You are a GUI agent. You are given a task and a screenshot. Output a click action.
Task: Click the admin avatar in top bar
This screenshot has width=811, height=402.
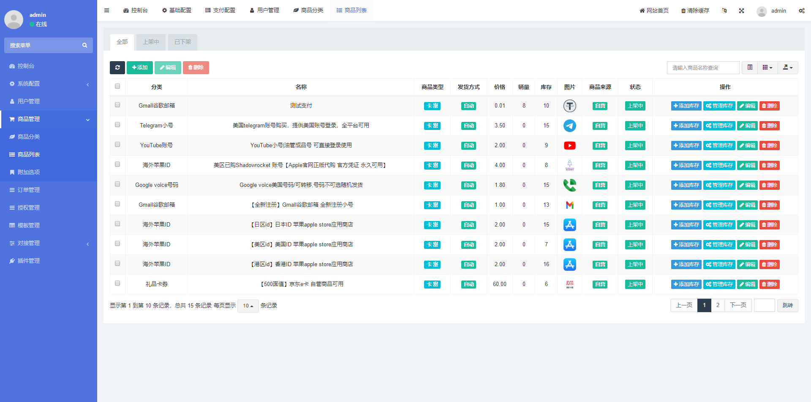pos(762,11)
